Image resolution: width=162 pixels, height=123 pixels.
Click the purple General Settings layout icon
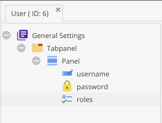click(x=22, y=35)
